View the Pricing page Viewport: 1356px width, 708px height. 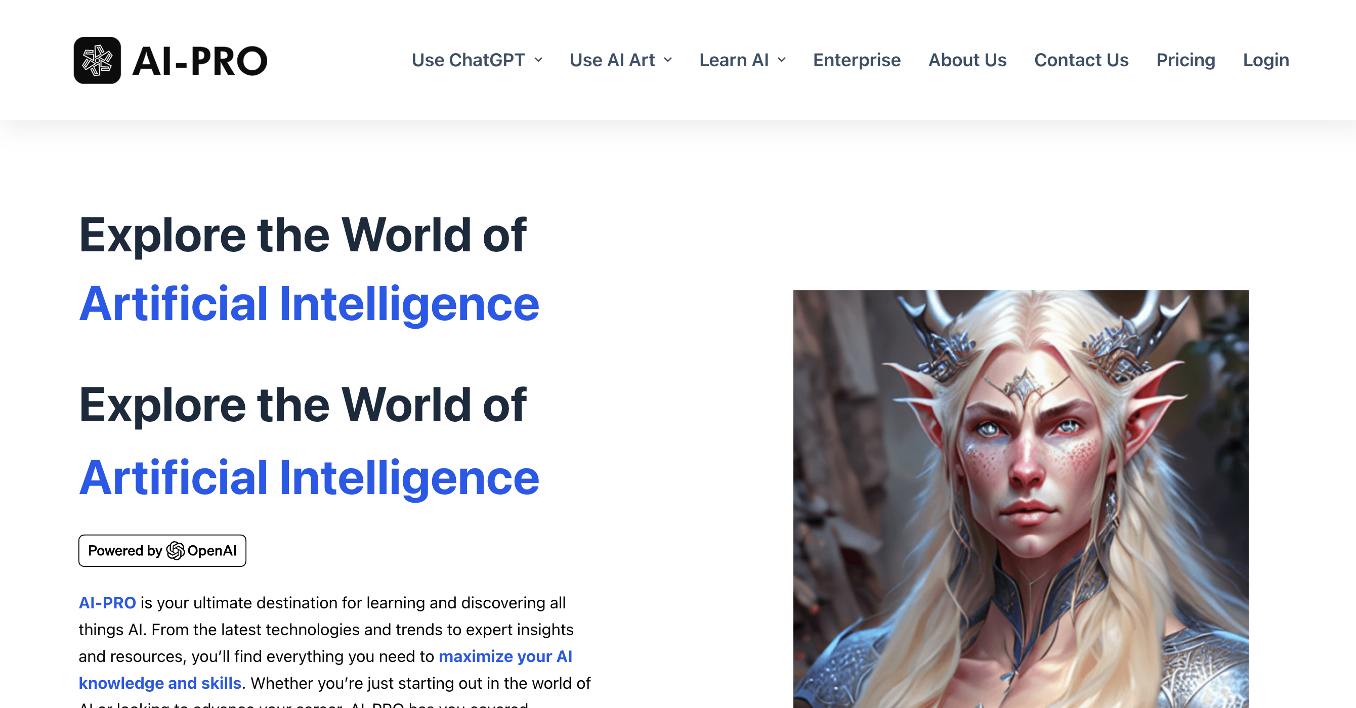(x=1185, y=60)
